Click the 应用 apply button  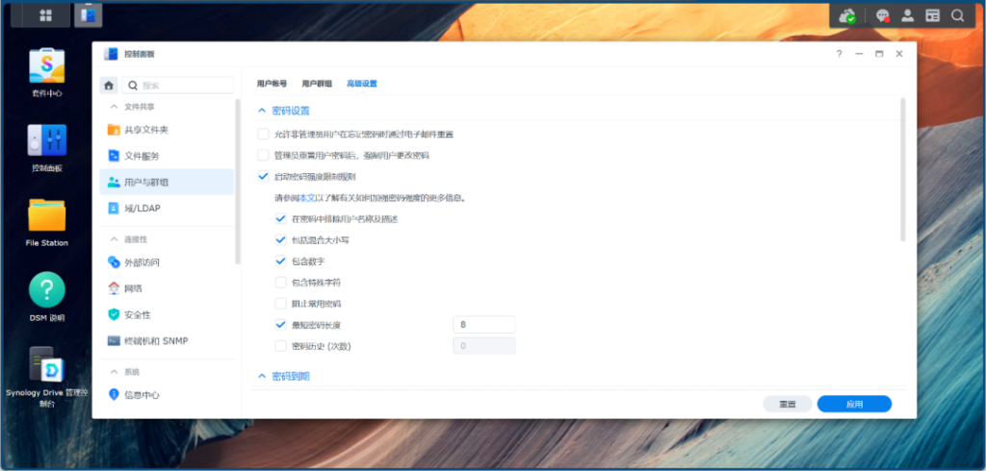(854, 404)
